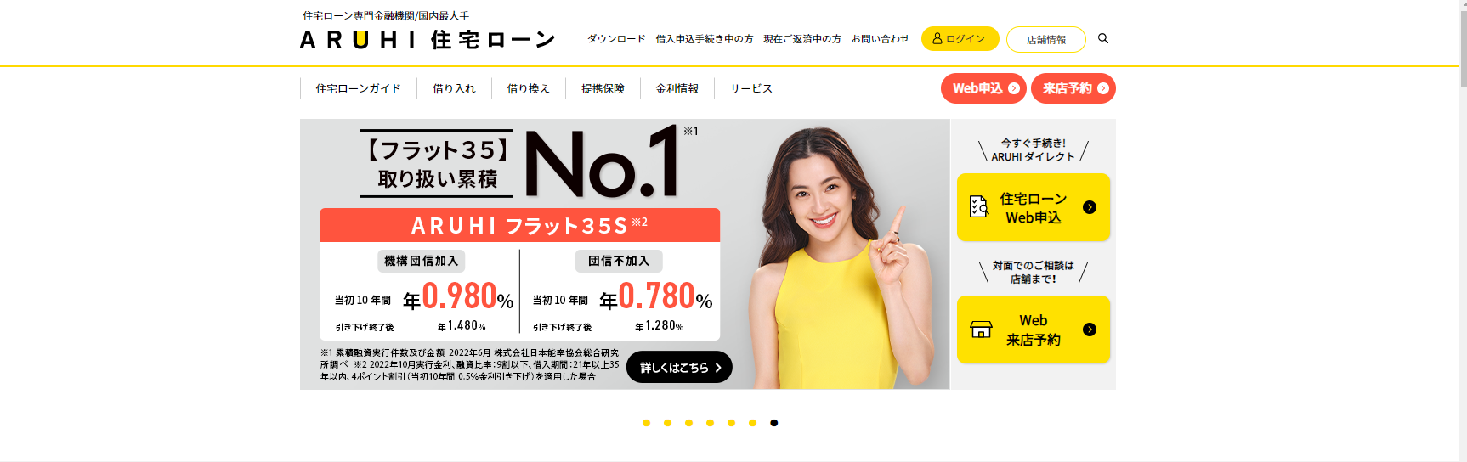Click arrow icon in red Web申込 button
The image size is (1467, 462).
click(x=1014, y=88)
